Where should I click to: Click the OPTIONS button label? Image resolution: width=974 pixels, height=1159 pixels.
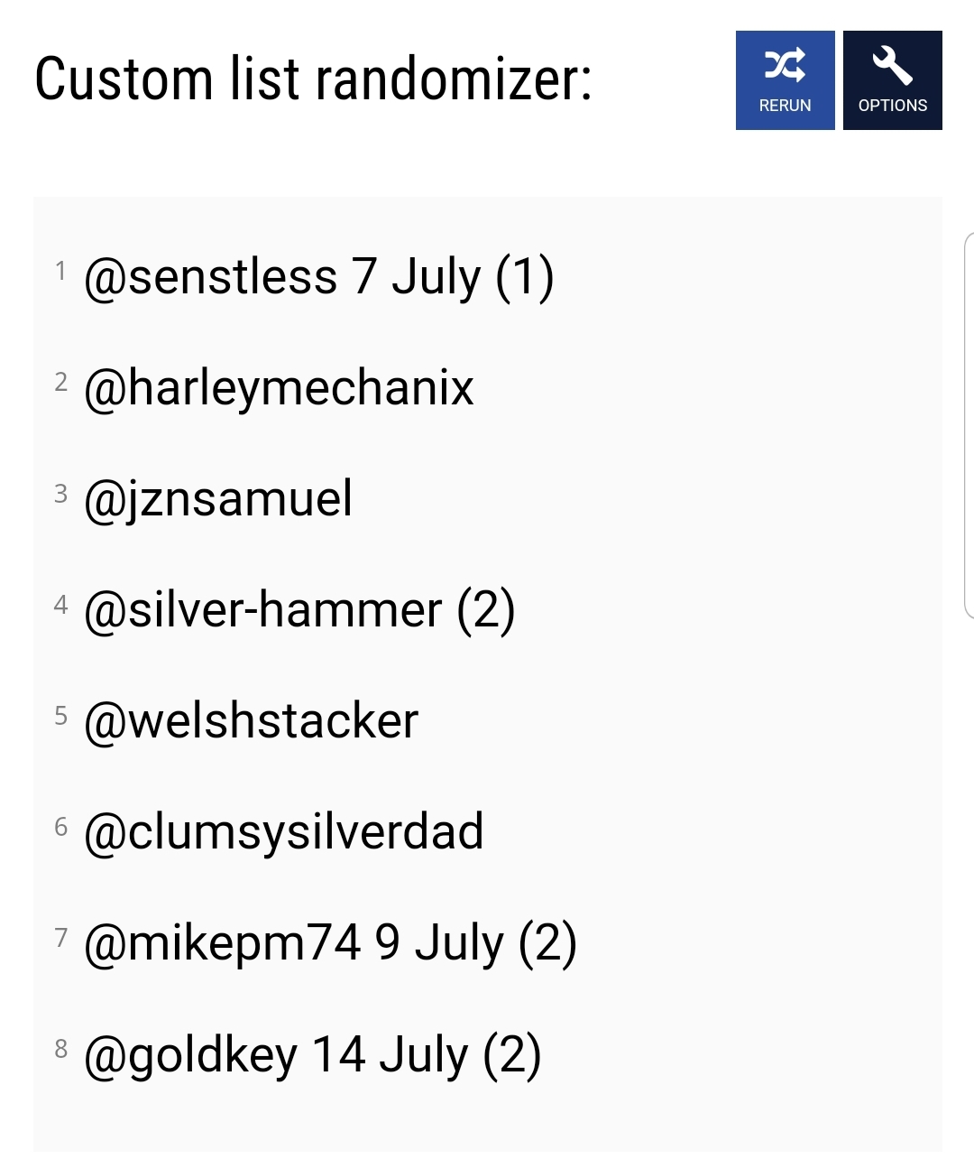[893, 106]
